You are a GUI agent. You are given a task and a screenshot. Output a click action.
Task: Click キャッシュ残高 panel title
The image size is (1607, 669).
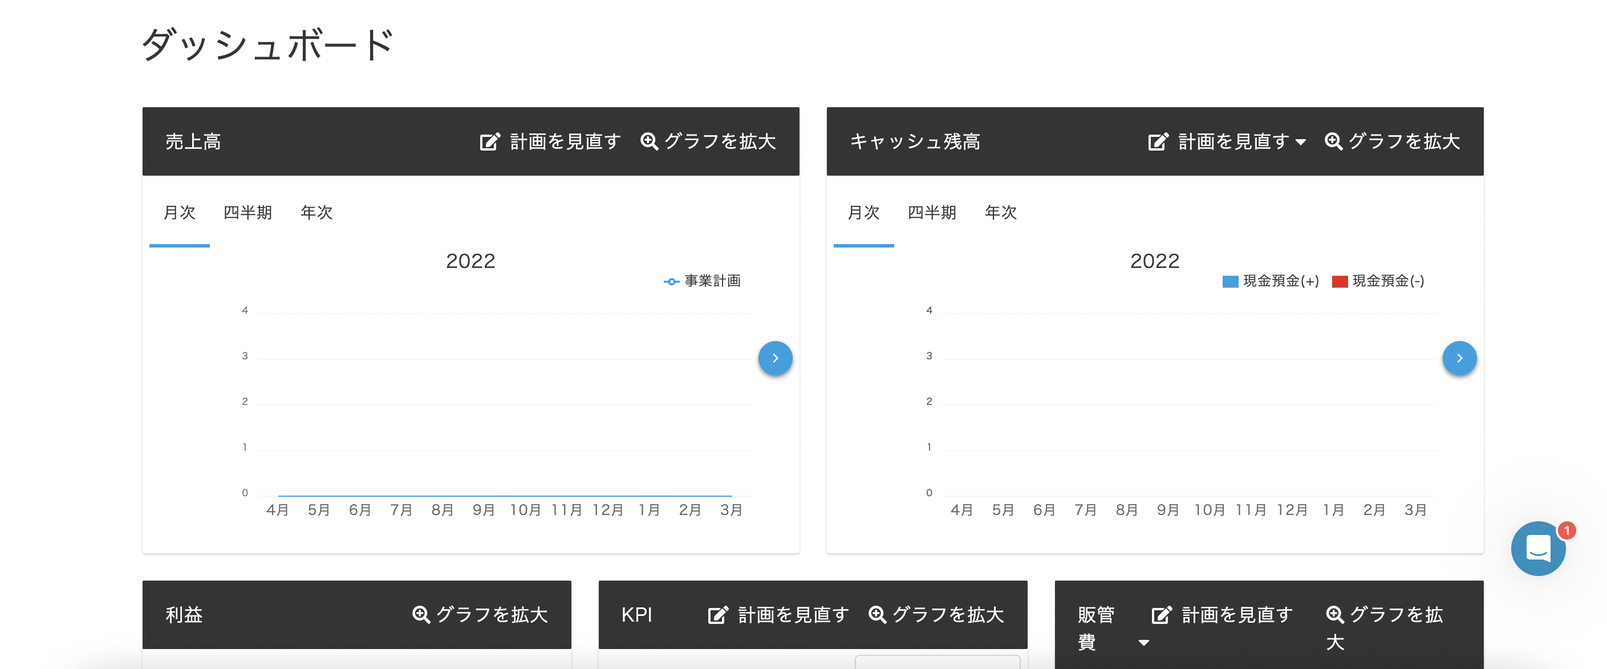click(915, 141)
